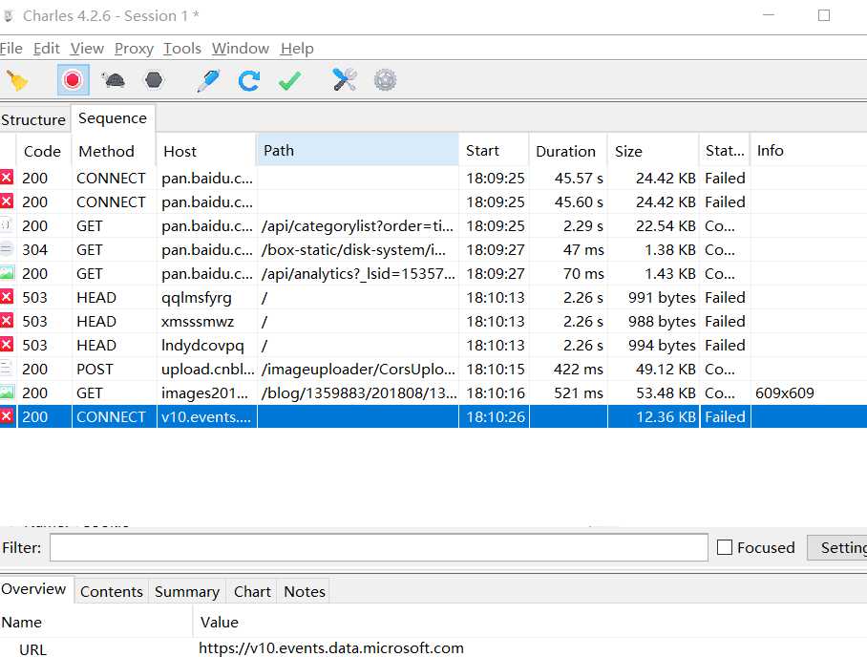Open the View menu
Viewport: 867px width, 657px height.
[87, 49]
